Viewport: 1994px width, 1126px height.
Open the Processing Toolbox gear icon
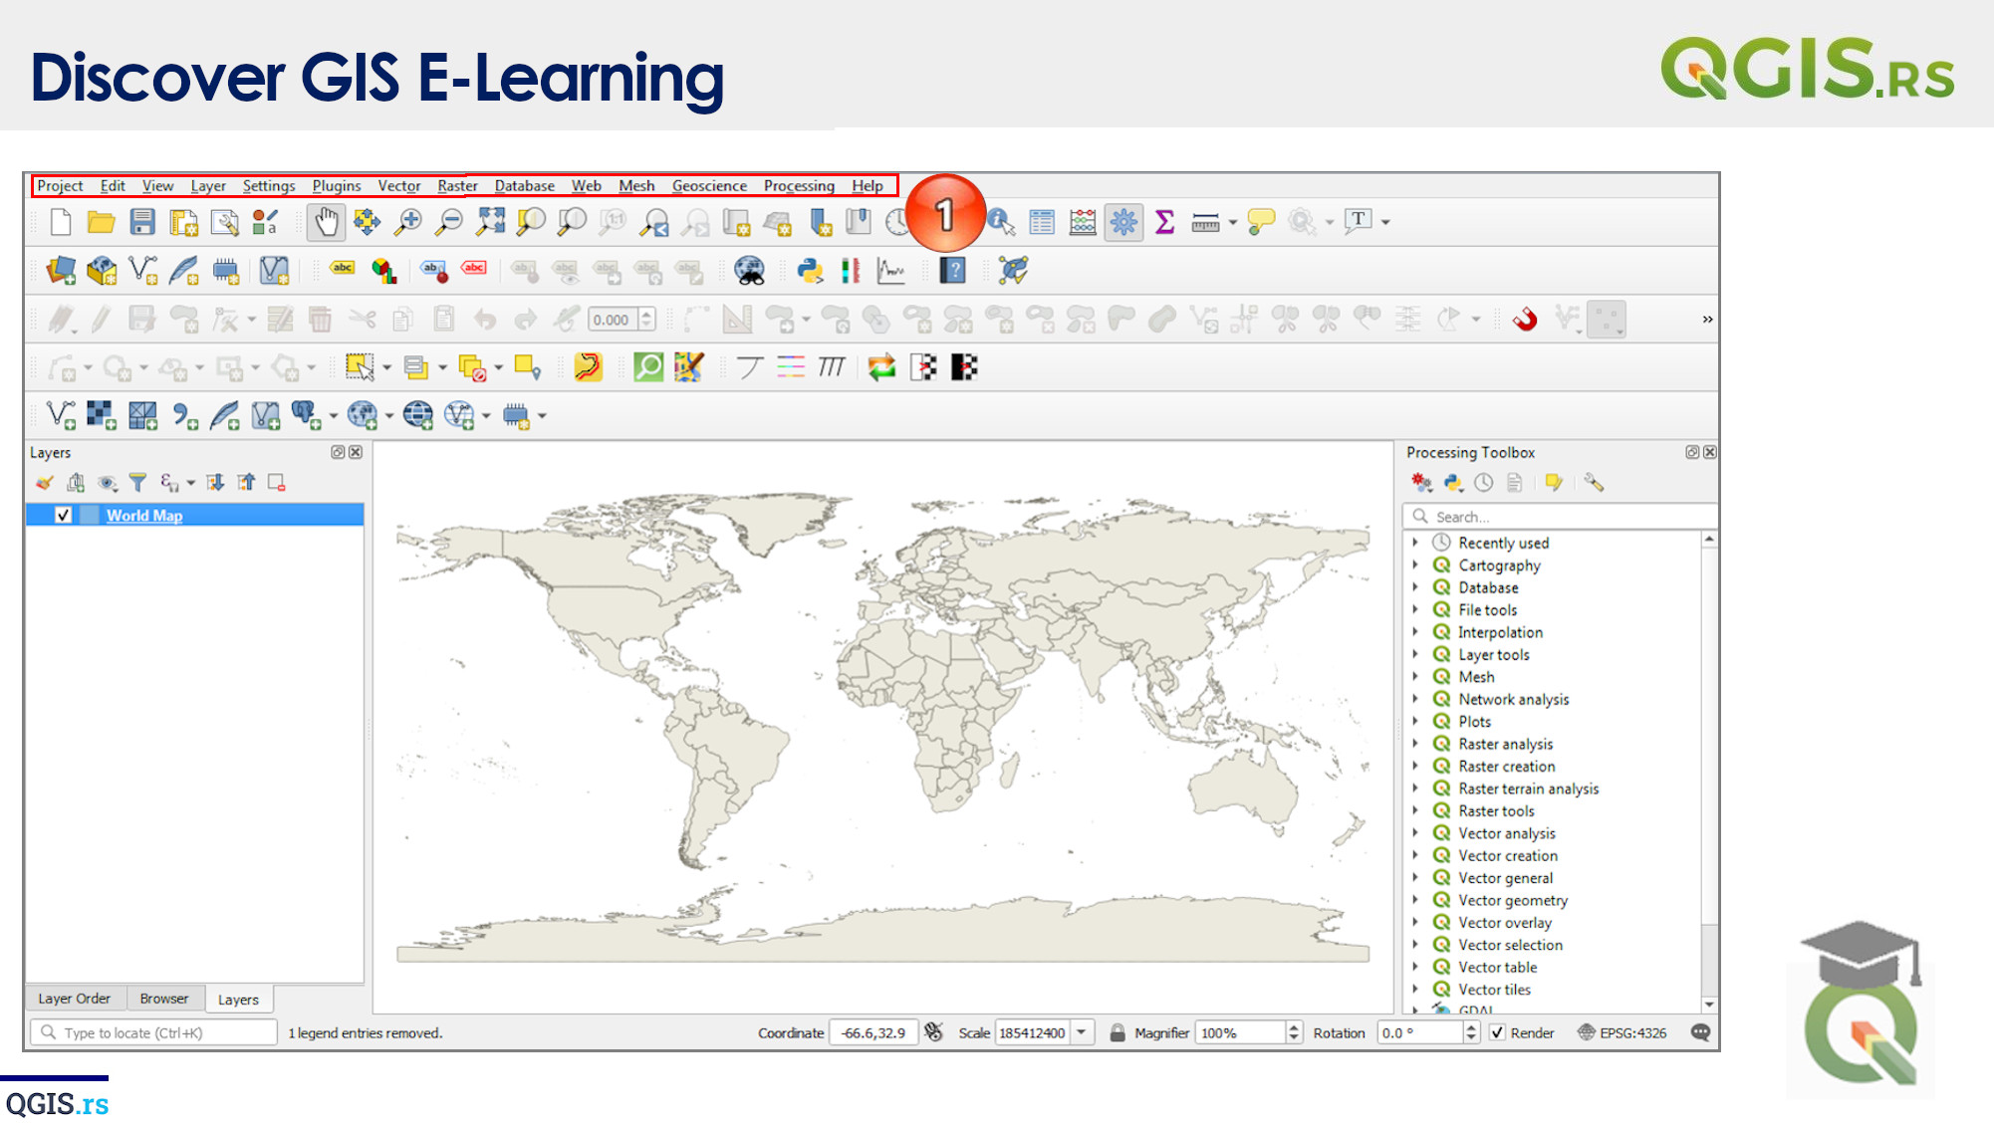pyautogui.click(x=1122, y=222)
